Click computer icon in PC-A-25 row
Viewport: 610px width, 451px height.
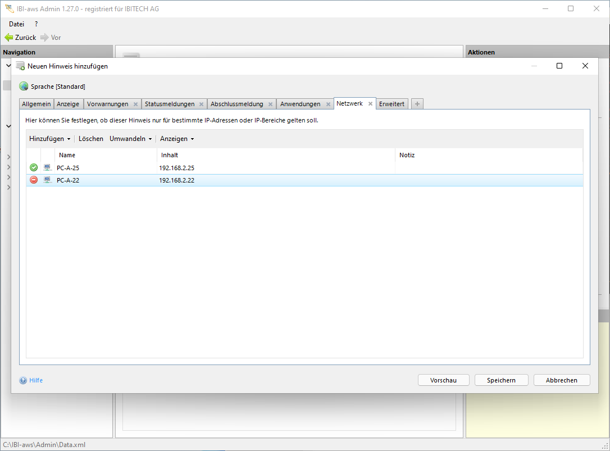(48, 167)
